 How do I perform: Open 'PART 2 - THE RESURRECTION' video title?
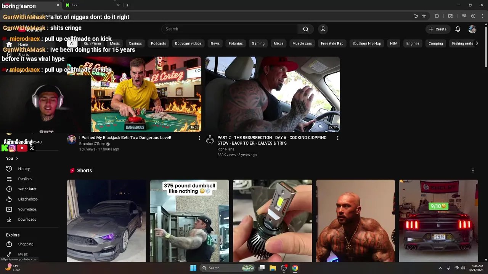272,140
